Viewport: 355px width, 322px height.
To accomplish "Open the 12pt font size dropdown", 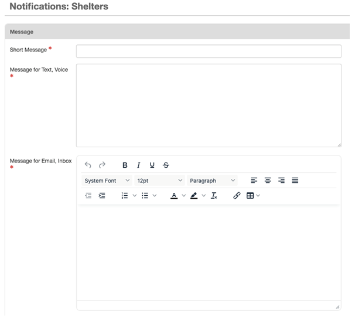I will tap(159, 181).
